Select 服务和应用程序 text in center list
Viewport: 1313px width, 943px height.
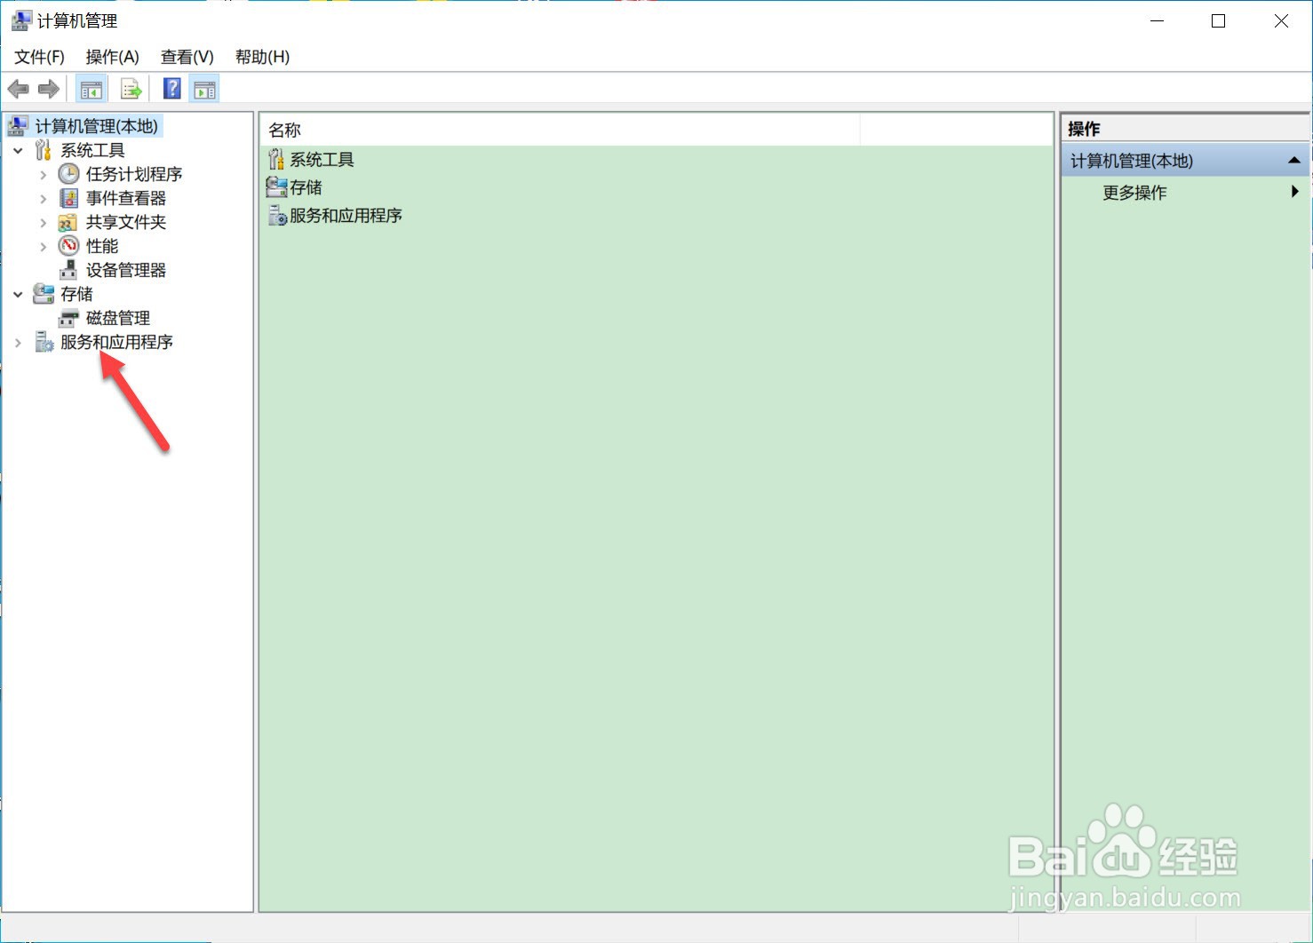point(346,216)
